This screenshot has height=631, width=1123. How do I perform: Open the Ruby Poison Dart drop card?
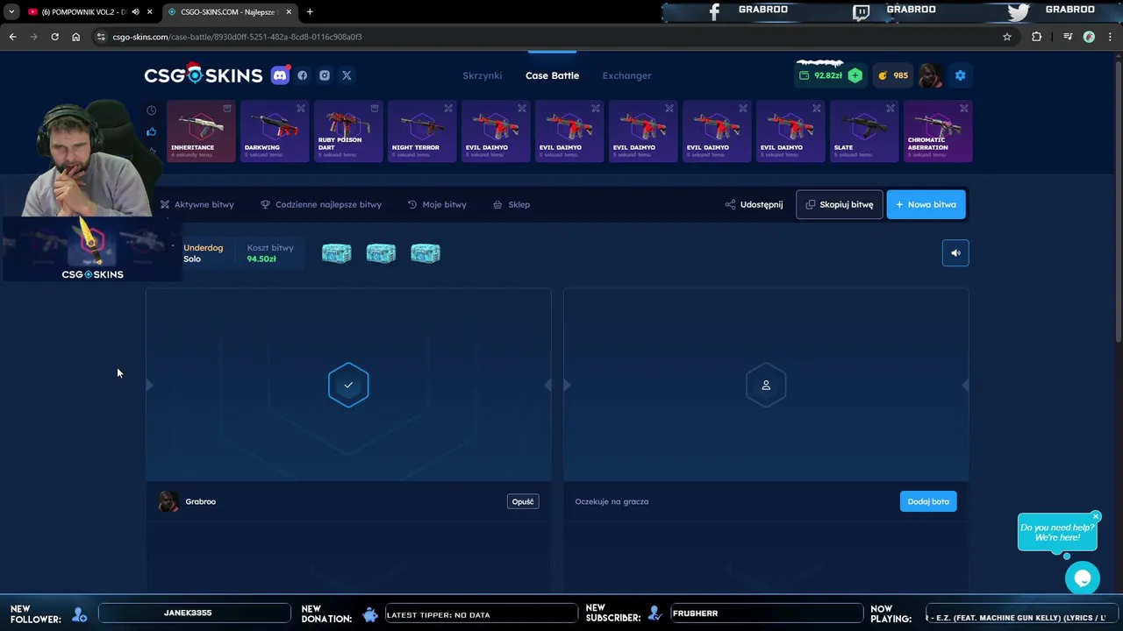click(348, 131)
